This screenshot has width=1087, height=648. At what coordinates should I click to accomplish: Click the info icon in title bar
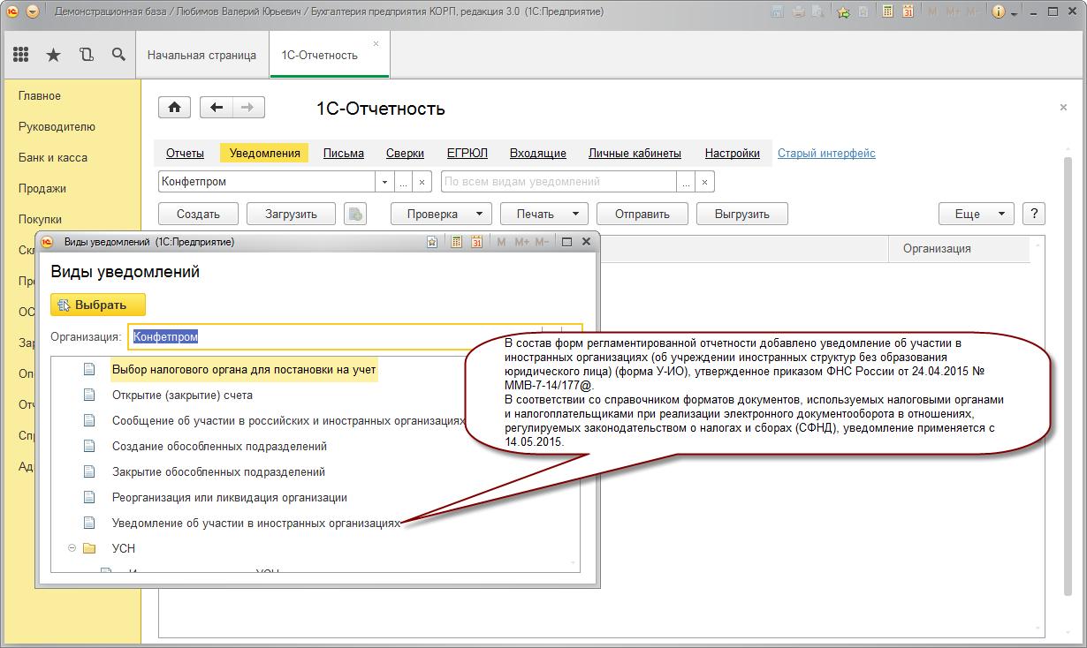coord(999,12)
